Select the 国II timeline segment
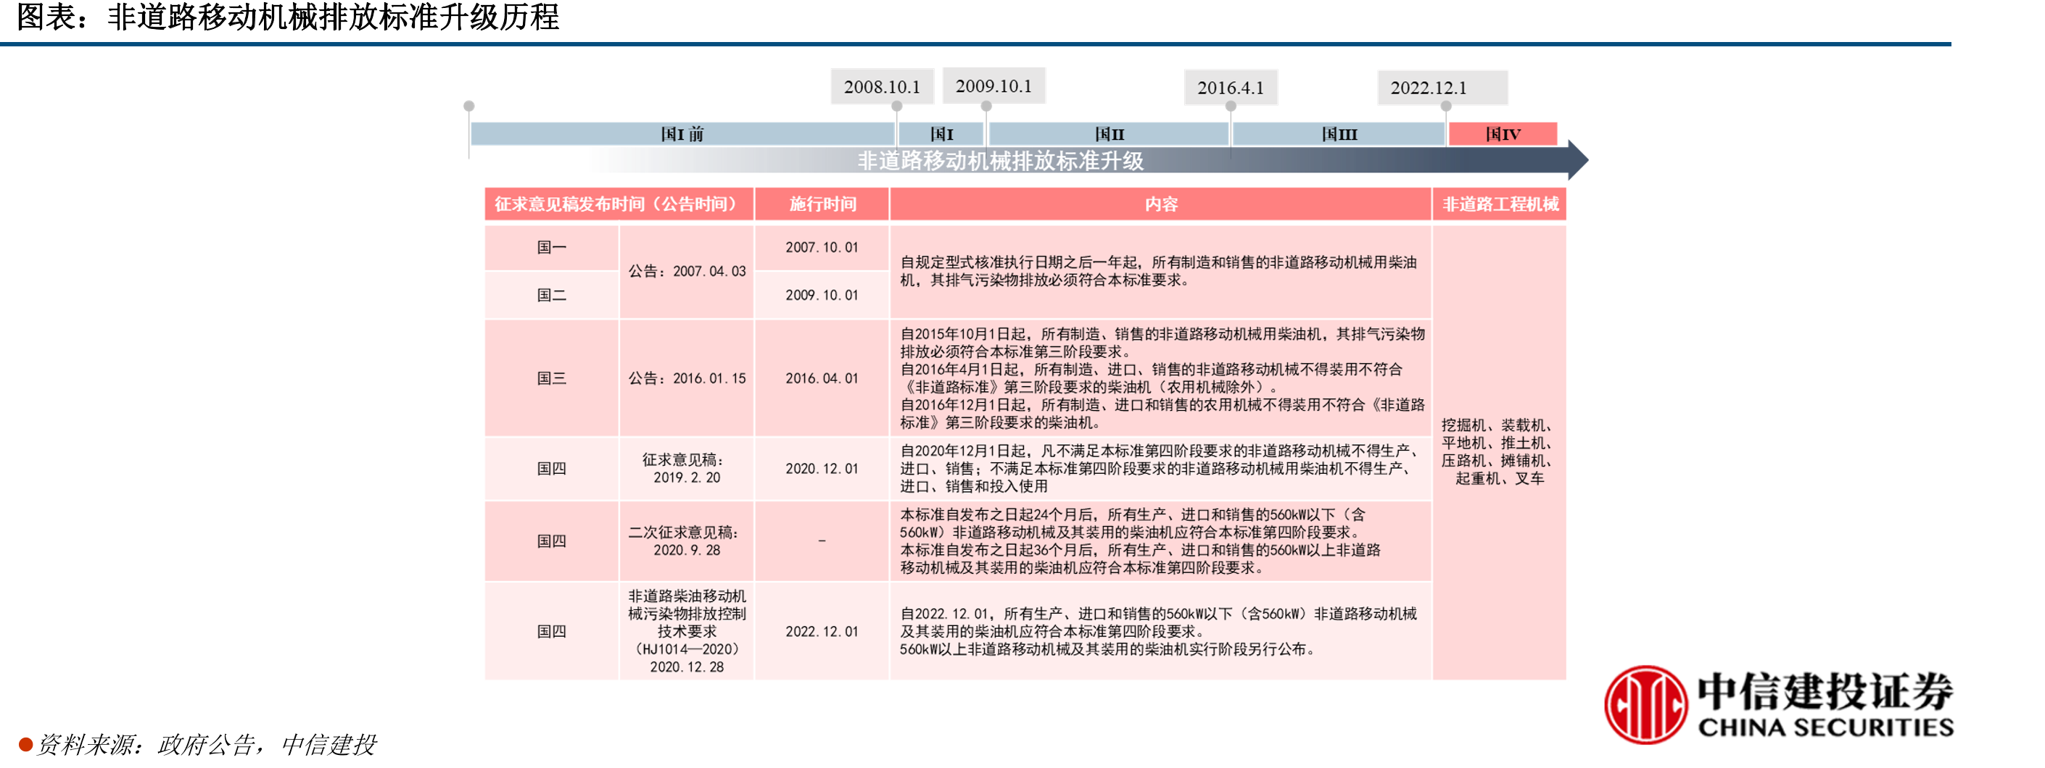Image resolution: width=2045 pixels, height=768 pixels. pos(1109,134)
